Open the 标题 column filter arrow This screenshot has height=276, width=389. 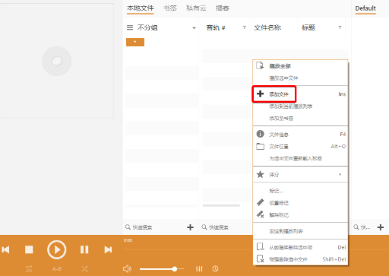click(340, 27)
